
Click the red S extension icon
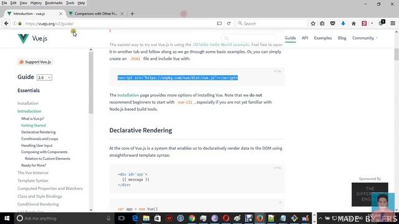364,24
